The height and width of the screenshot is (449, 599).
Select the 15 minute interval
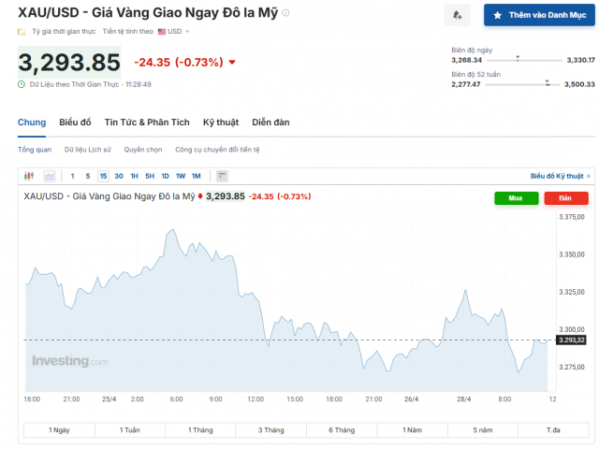pos(103,176)
